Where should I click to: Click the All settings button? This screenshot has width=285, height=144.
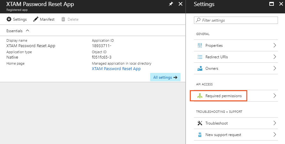click(165, 77)
